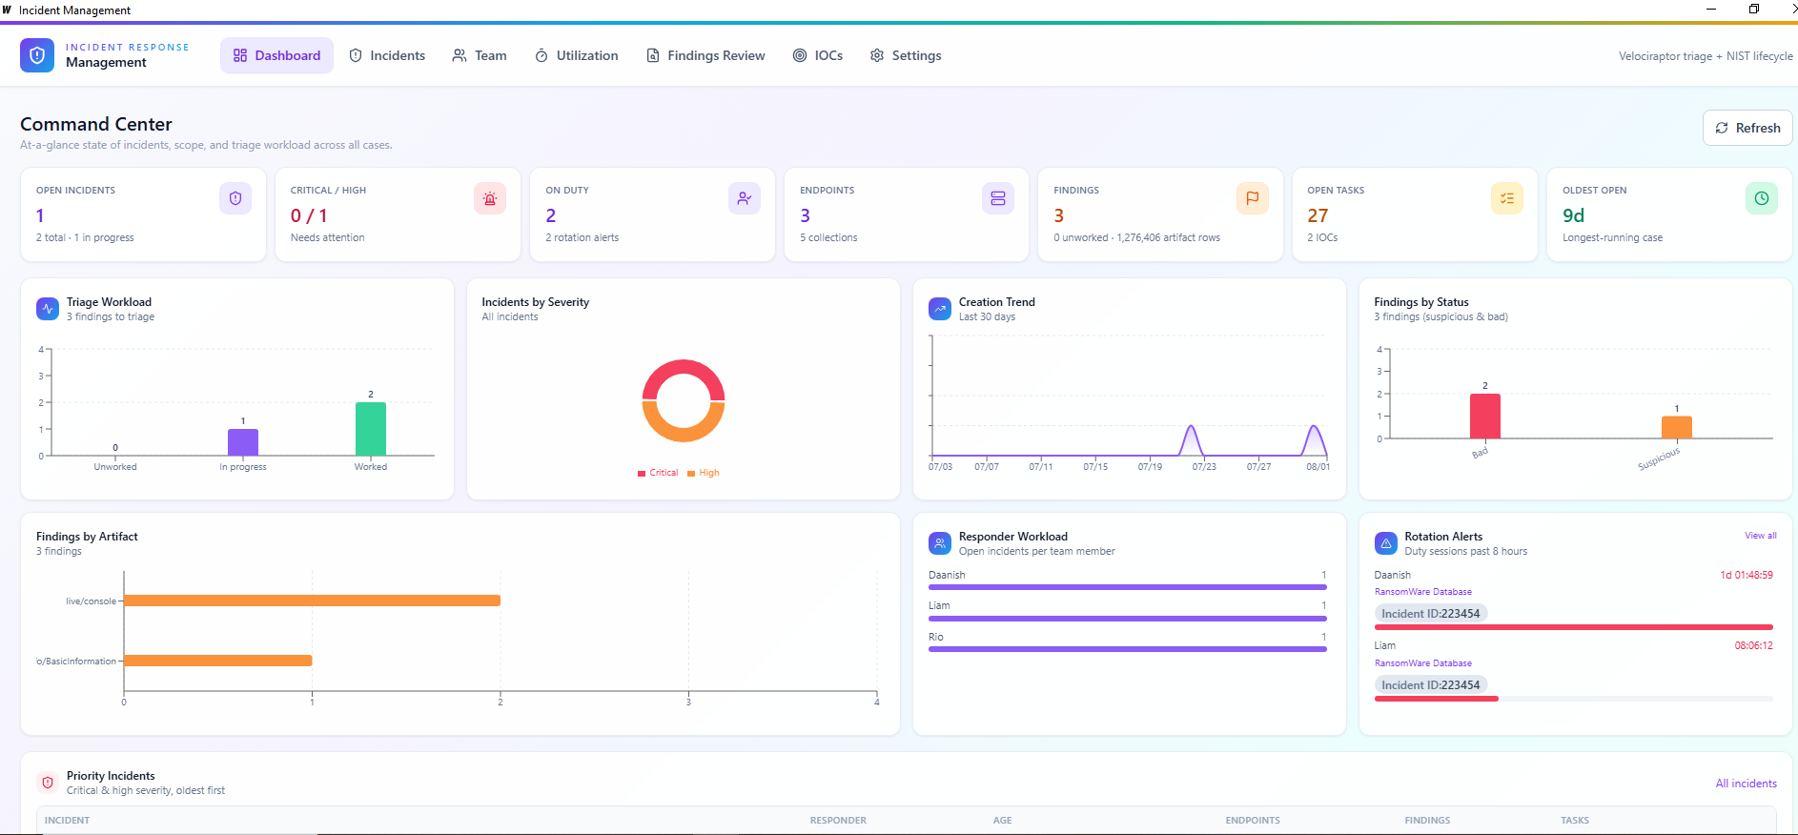Click the On Duty person icon

pyautogui.click(x=745, y=198)
